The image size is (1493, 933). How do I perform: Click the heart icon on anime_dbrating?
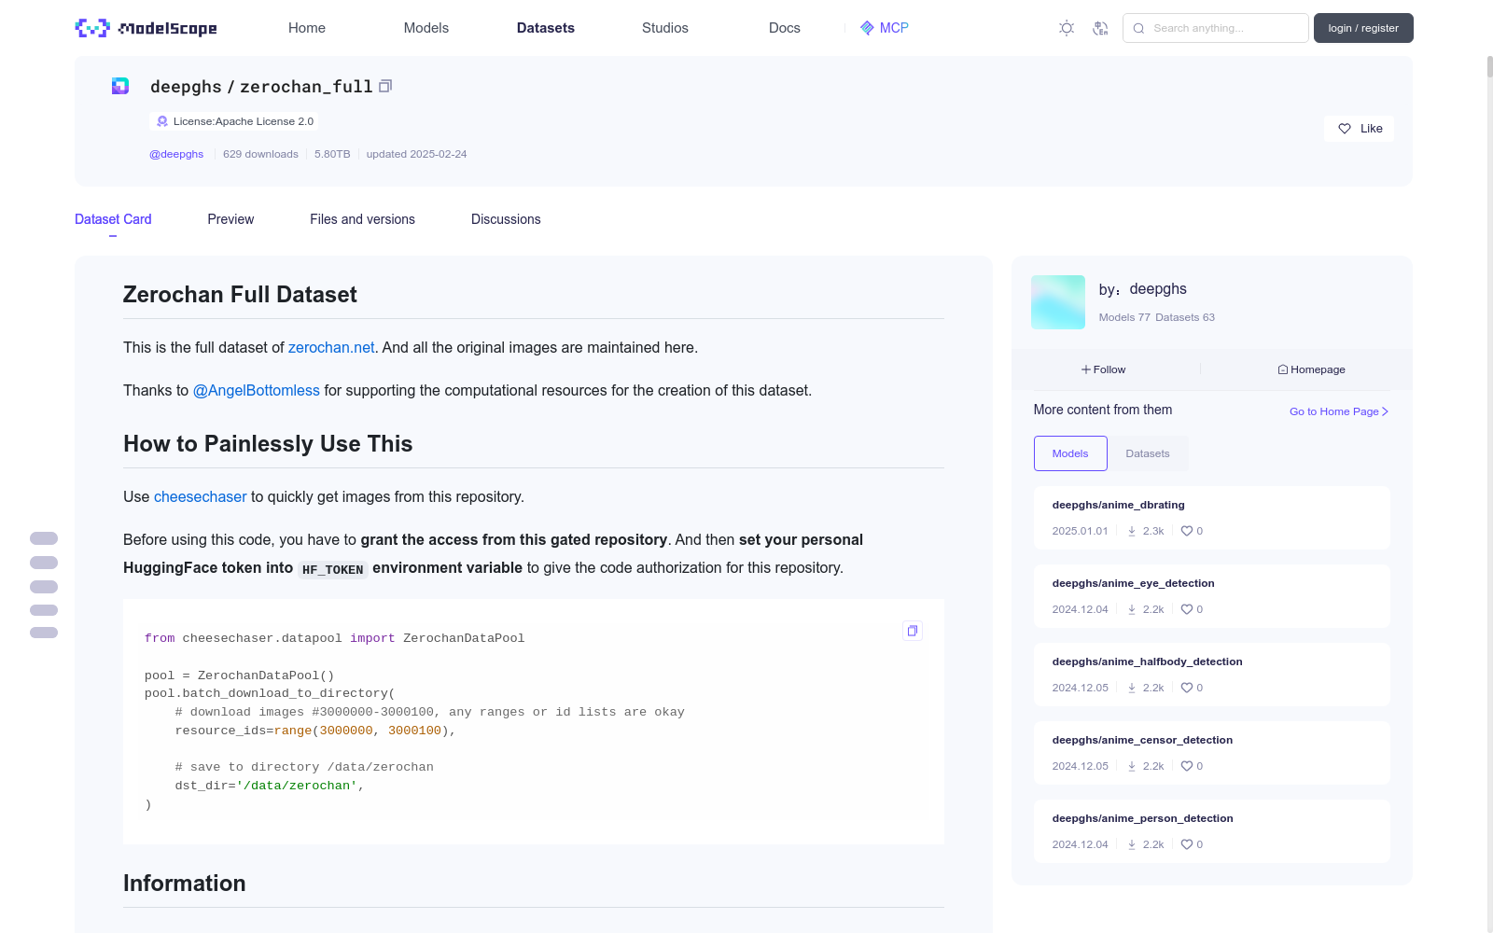(1187, 531)
